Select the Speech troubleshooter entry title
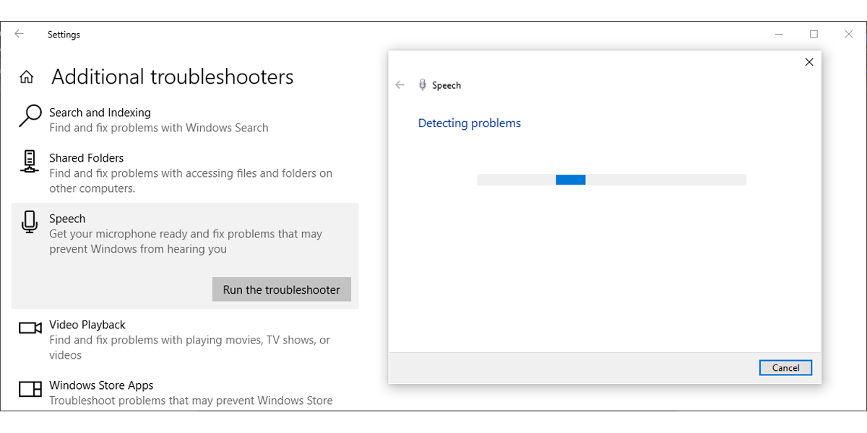This screenshot has width=867, height=433. [67, 219]
